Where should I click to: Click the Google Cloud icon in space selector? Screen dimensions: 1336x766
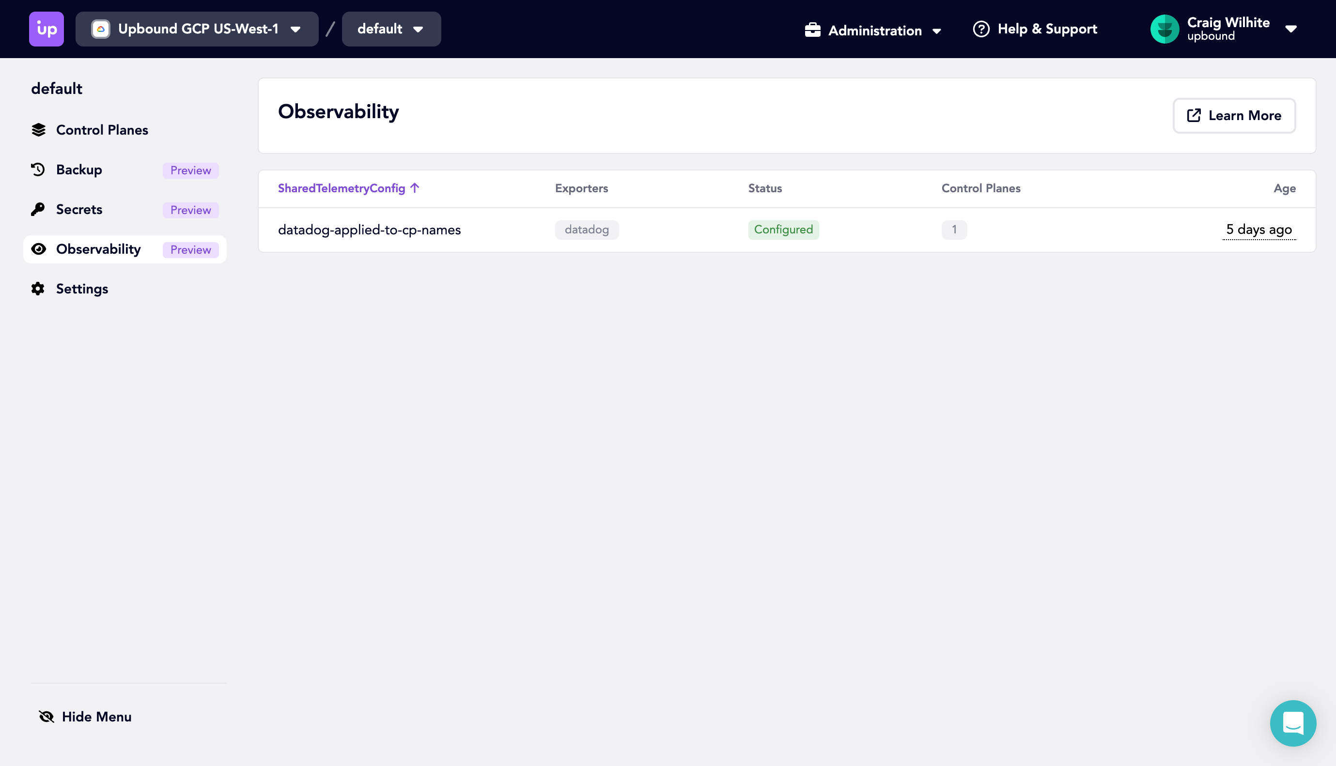(x=100, y=29)
